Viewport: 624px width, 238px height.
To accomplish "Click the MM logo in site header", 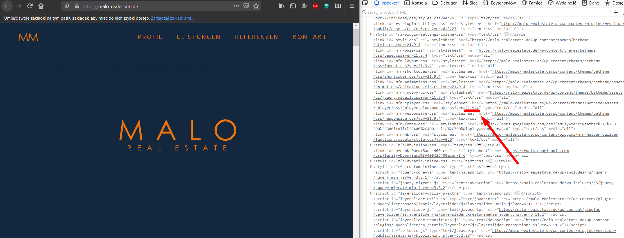I will 28,37.
